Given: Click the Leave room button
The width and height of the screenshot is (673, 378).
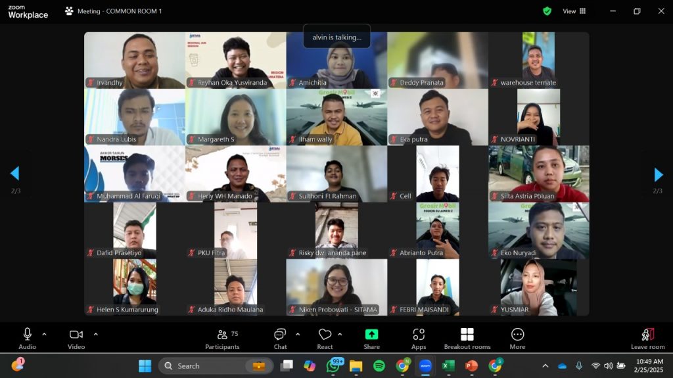Looking at the screenshot, I should (x=647, y=338).
